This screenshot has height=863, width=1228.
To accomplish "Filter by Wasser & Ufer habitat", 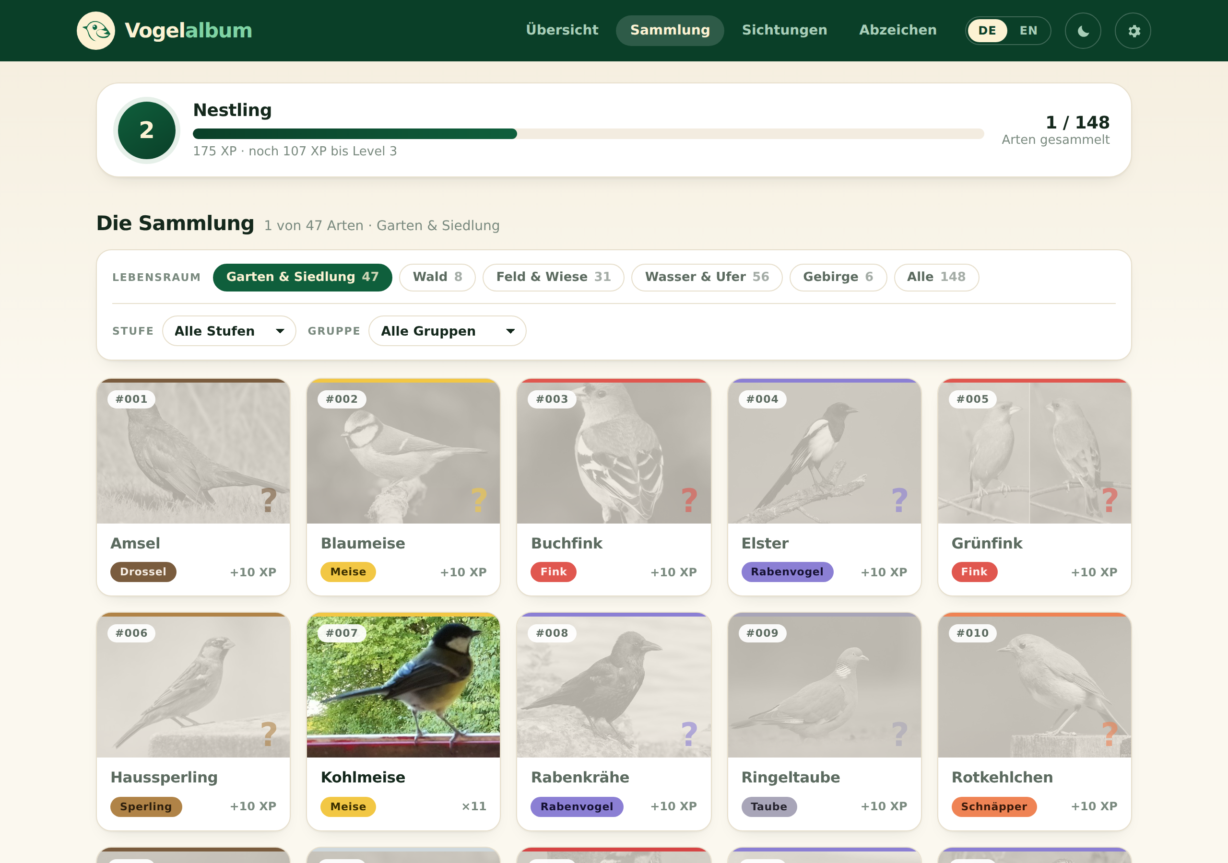I will (x=707, y=277).
